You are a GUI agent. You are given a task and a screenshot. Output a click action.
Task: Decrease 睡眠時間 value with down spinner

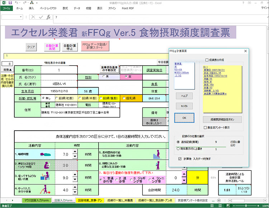(75, 156)
